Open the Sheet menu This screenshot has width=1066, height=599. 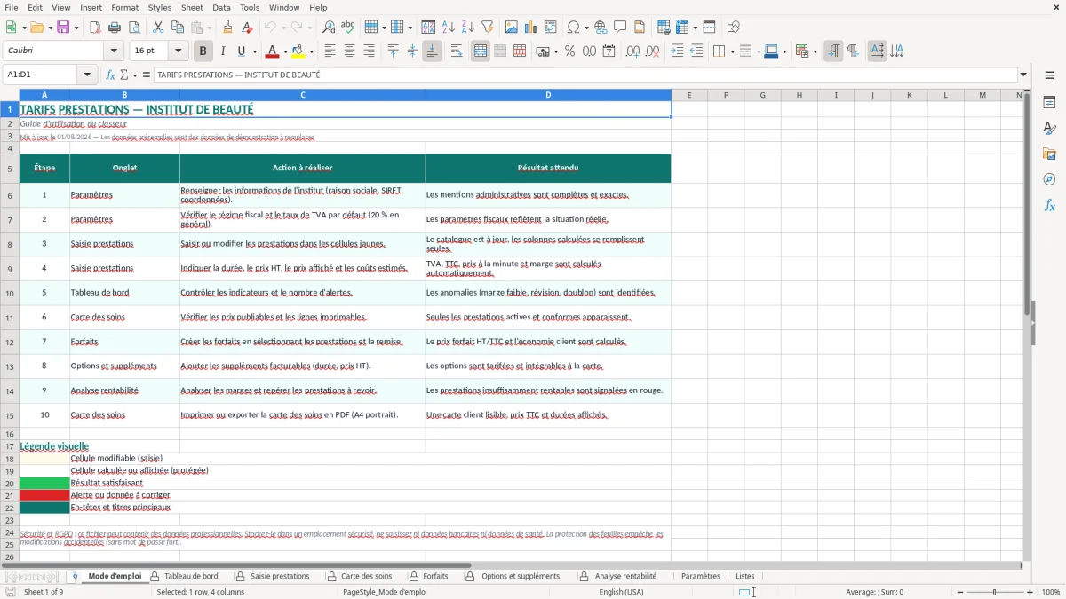[x=192, y=7]
